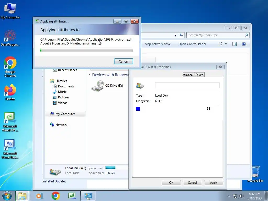This screenshot has height=201, width=268.
Task: Select Libraries in the navigation pane
Action: point(58,81)
